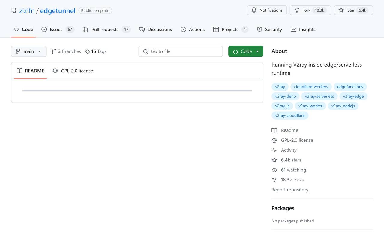
Task: Click the GPL-2.0 license scale icon
Action: point(55,71)
